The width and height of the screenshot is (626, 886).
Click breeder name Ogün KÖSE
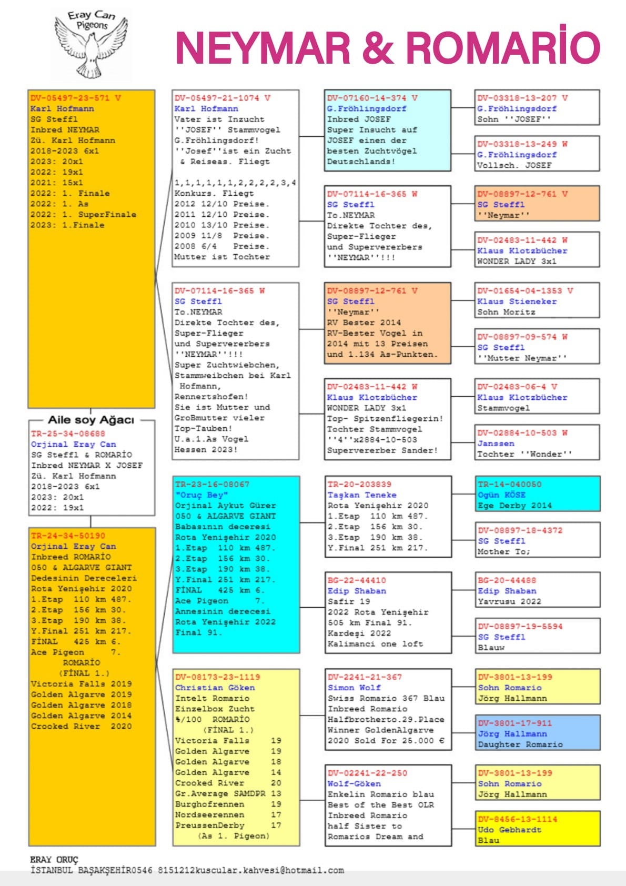[x=501, y=495]
